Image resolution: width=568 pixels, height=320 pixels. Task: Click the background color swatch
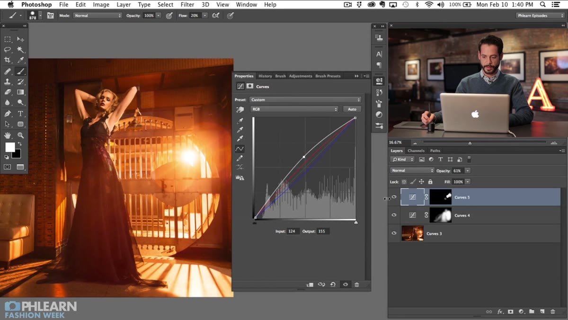pos(18,155)
